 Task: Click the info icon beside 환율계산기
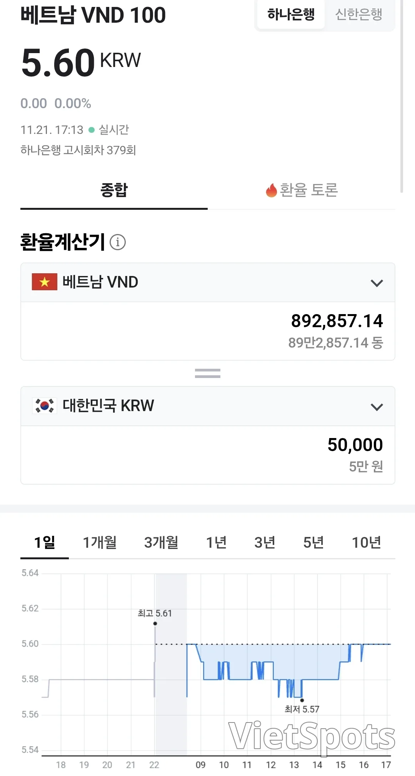coord(118,242)
